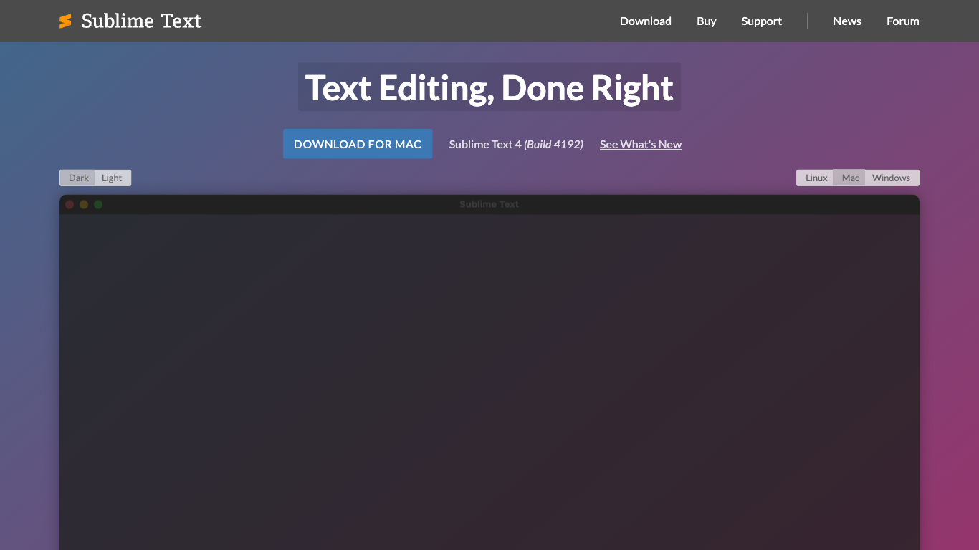Click the Sublime Text wordmark in the header

141,21
